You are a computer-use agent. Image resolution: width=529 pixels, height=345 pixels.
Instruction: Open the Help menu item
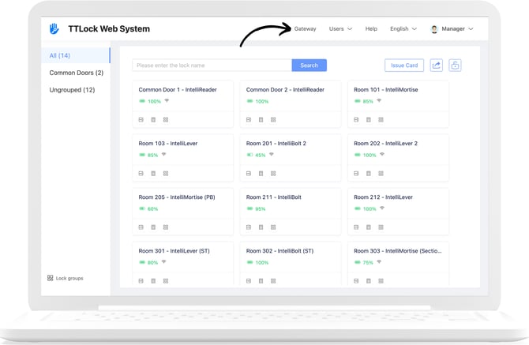371,28
